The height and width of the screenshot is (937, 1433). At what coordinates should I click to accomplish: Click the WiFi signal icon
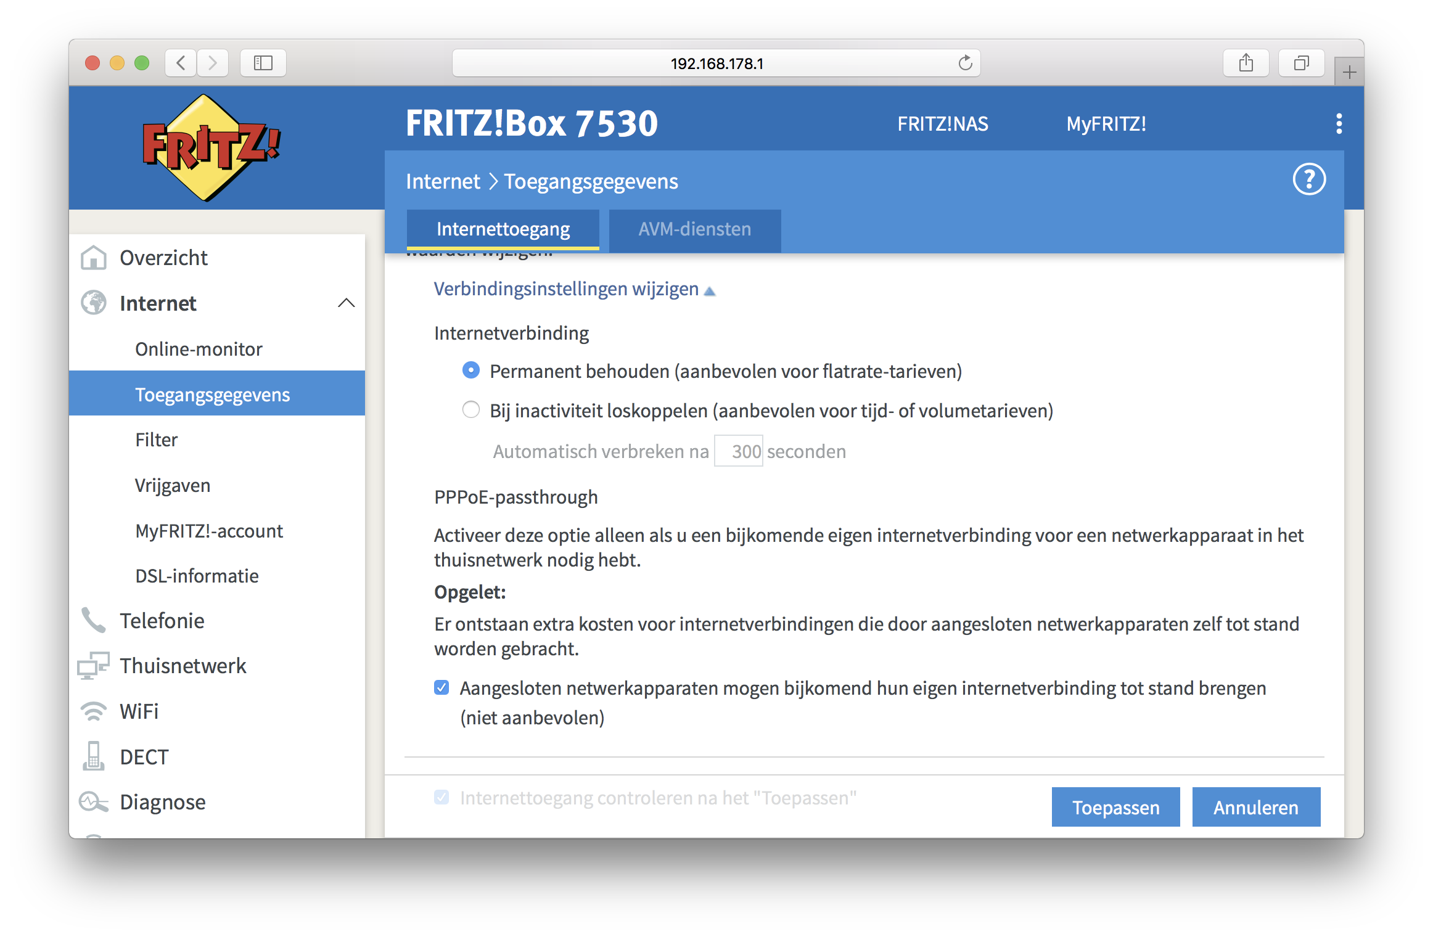(94, 711)
